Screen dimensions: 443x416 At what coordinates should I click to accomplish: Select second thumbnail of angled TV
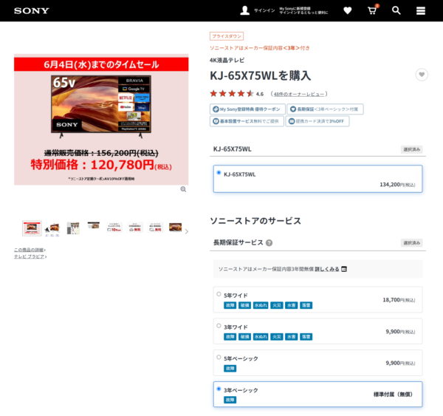click(52, 229)
